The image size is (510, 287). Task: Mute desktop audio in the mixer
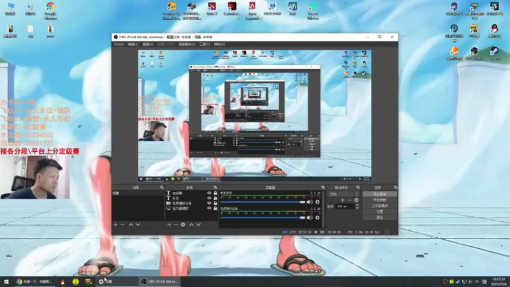point(310,202)
